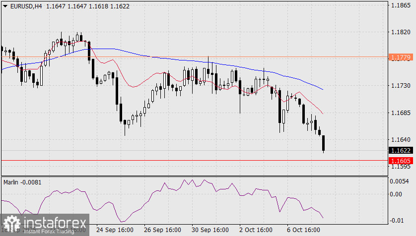The width and height of the screenshot is (416, 236).
Task: Click the 30 Sep 16:00 time label
Action: [x=210, y=230]
